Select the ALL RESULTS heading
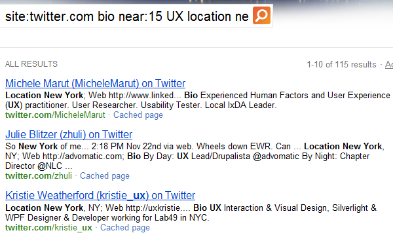 (31, 64)
